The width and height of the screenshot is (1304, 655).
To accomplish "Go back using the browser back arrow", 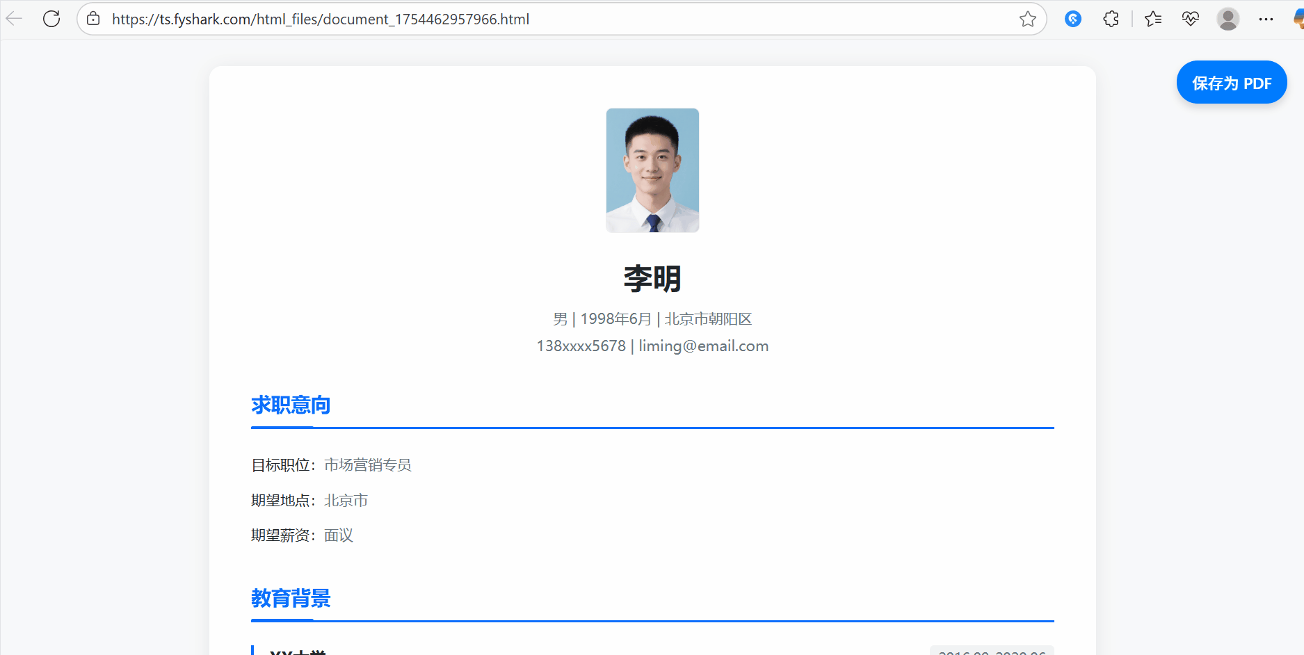I will coord(14,19).
